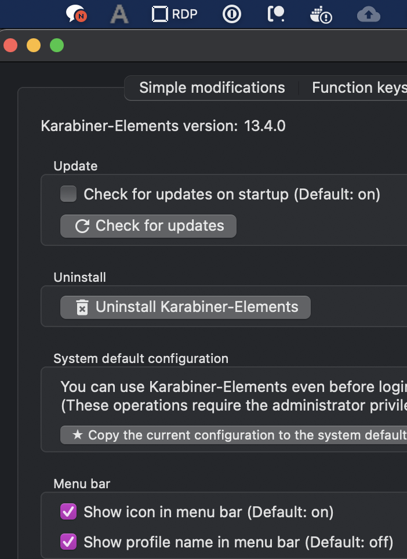Click the Karabiner-Elements version 13.4.0 text
The image size is (407, 559).
pos(163,126)
